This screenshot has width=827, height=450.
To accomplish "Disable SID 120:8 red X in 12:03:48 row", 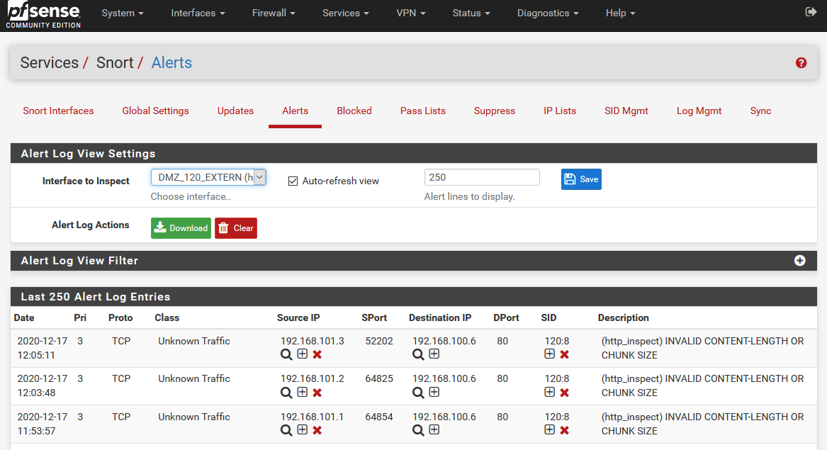I will click(564, 393).
